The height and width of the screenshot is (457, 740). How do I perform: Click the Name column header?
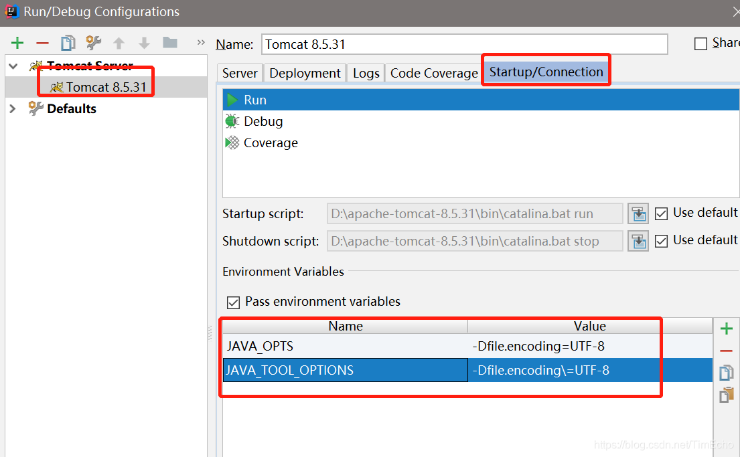click(x=346, y=326)
